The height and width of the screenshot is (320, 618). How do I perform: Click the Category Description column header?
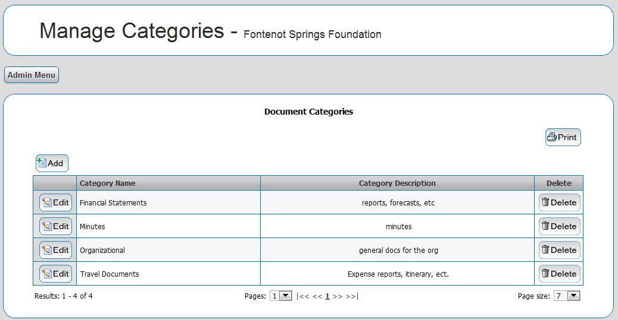pyautogui.click(x=397, y=183)
